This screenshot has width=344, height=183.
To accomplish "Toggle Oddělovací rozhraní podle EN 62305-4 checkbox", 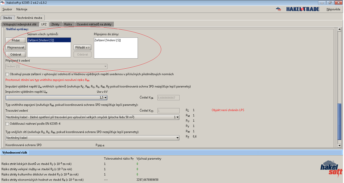I will [7, 124].
